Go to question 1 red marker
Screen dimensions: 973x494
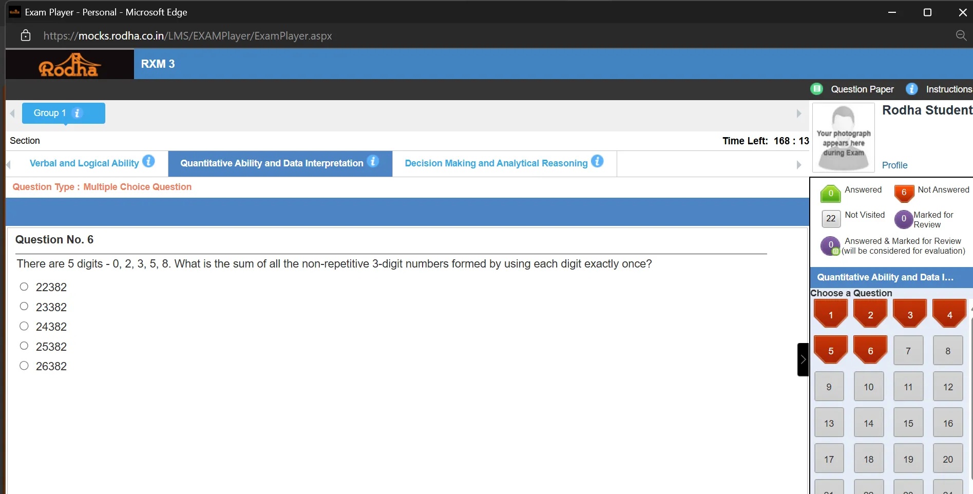(830, 314)
